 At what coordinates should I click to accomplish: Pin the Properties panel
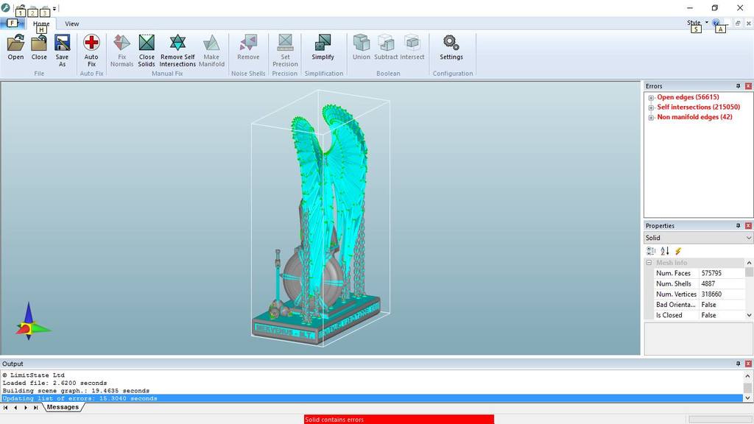pos(738,225)
